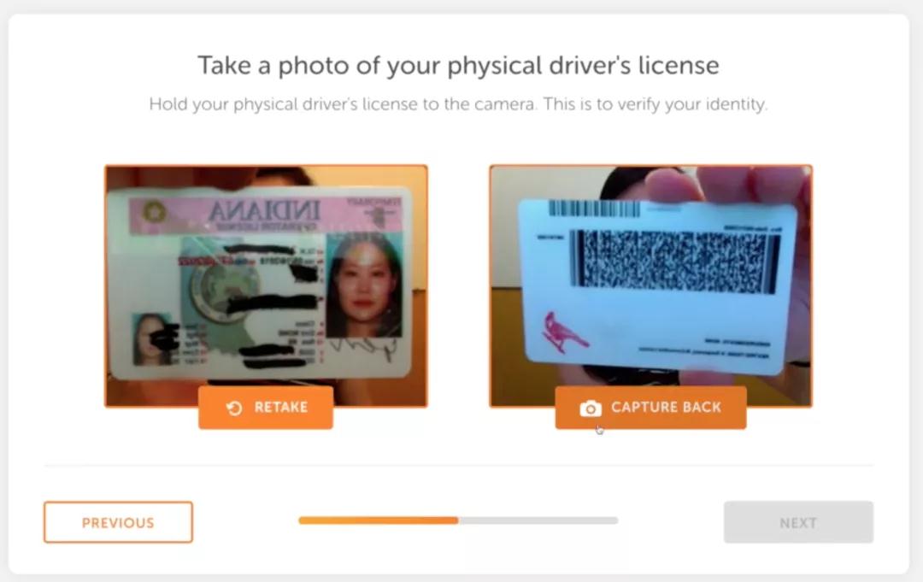Click the pink INDIANA header on the license

(266, 214)
